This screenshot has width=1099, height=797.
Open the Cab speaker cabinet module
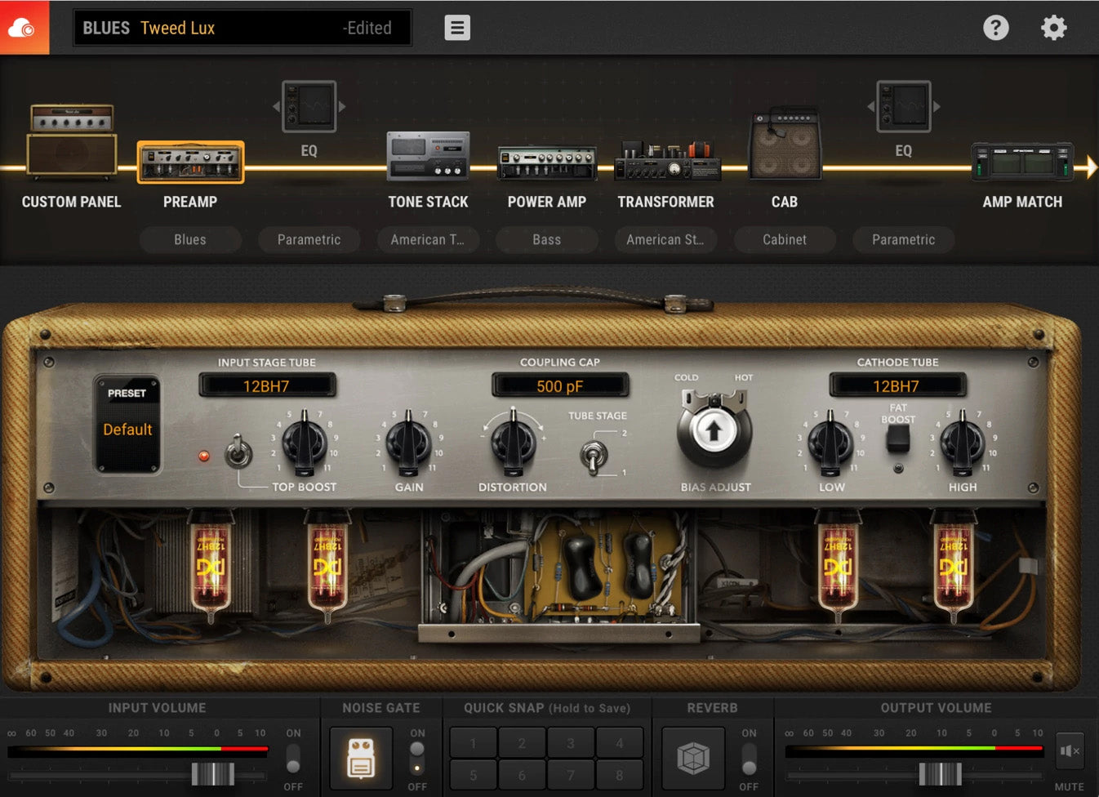(785, 145)
